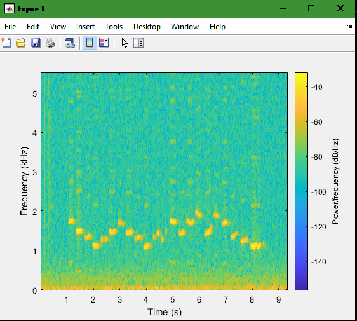
Task: Save the figure with the floppy disk icon
Action: tap(36, 43)
